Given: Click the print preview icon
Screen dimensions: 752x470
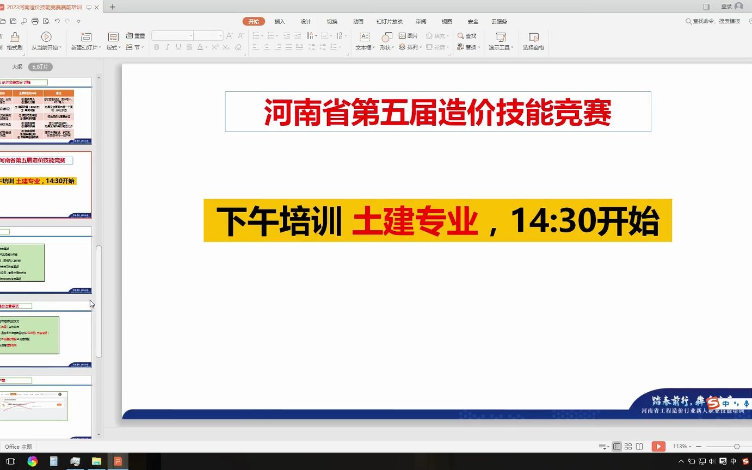Looking at the screenshot, I should 46,21.
